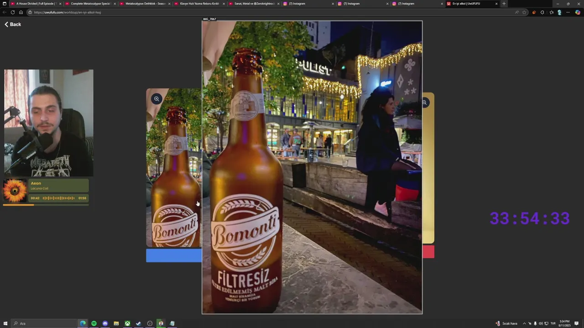Open a new browser tab

pyautogui.click(x=504, y=4)
